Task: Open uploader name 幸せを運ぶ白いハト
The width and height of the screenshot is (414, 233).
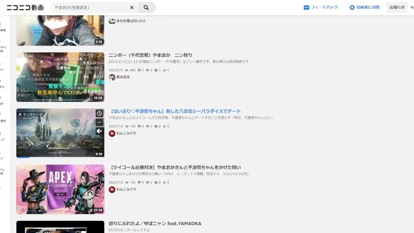Action: click(x=131, y=21)
